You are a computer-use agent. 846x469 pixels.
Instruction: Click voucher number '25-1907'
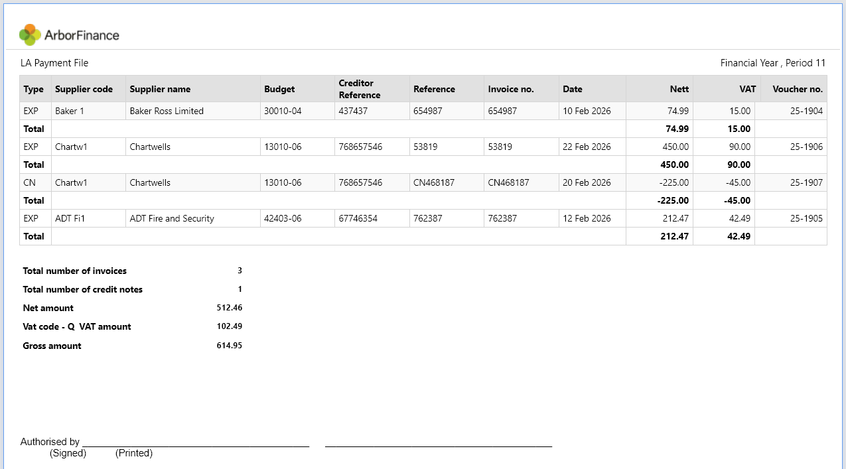click(806, 182)
